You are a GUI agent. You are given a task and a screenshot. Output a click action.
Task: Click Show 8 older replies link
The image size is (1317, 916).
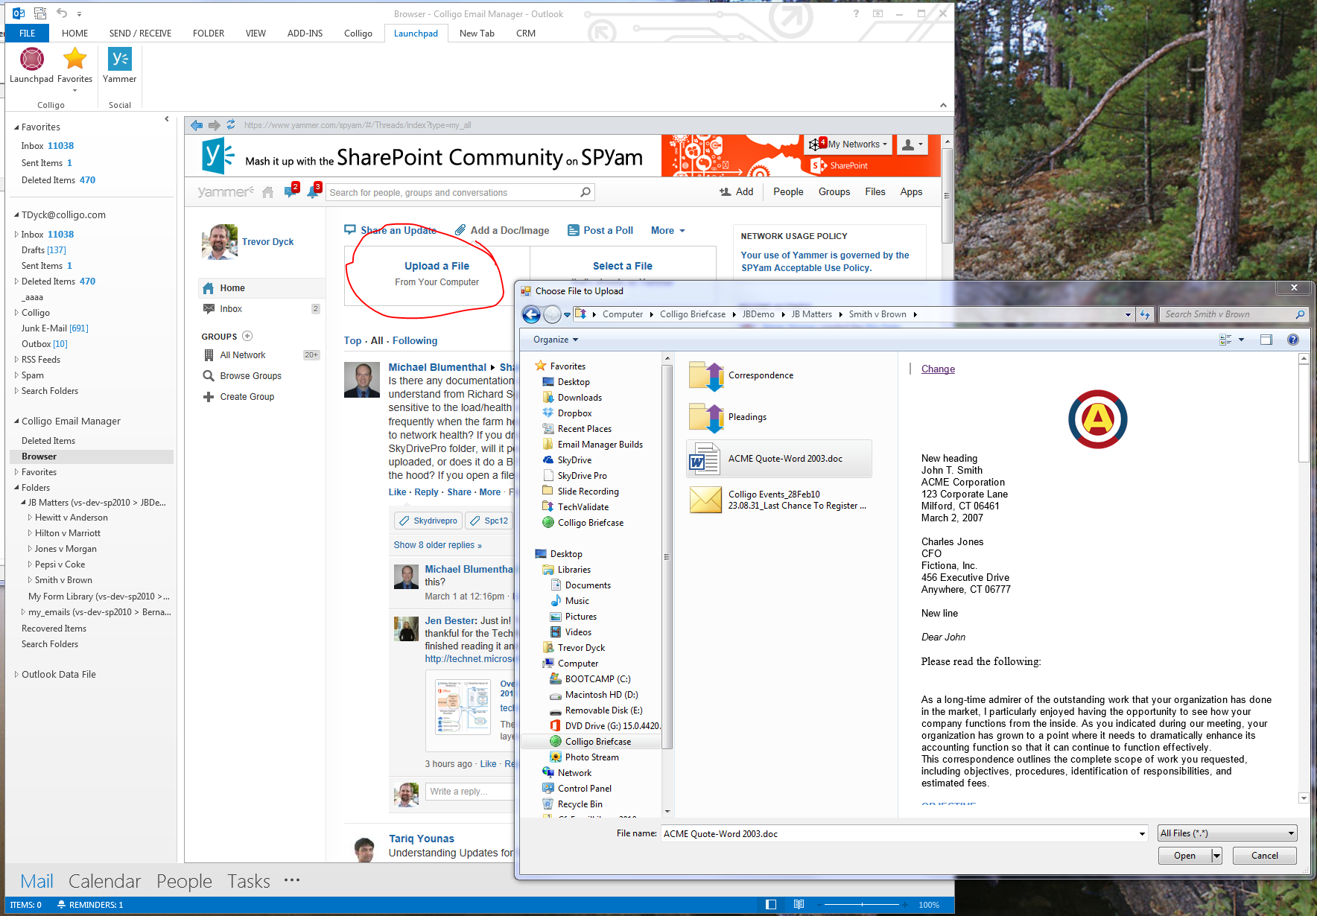[437, 545]
